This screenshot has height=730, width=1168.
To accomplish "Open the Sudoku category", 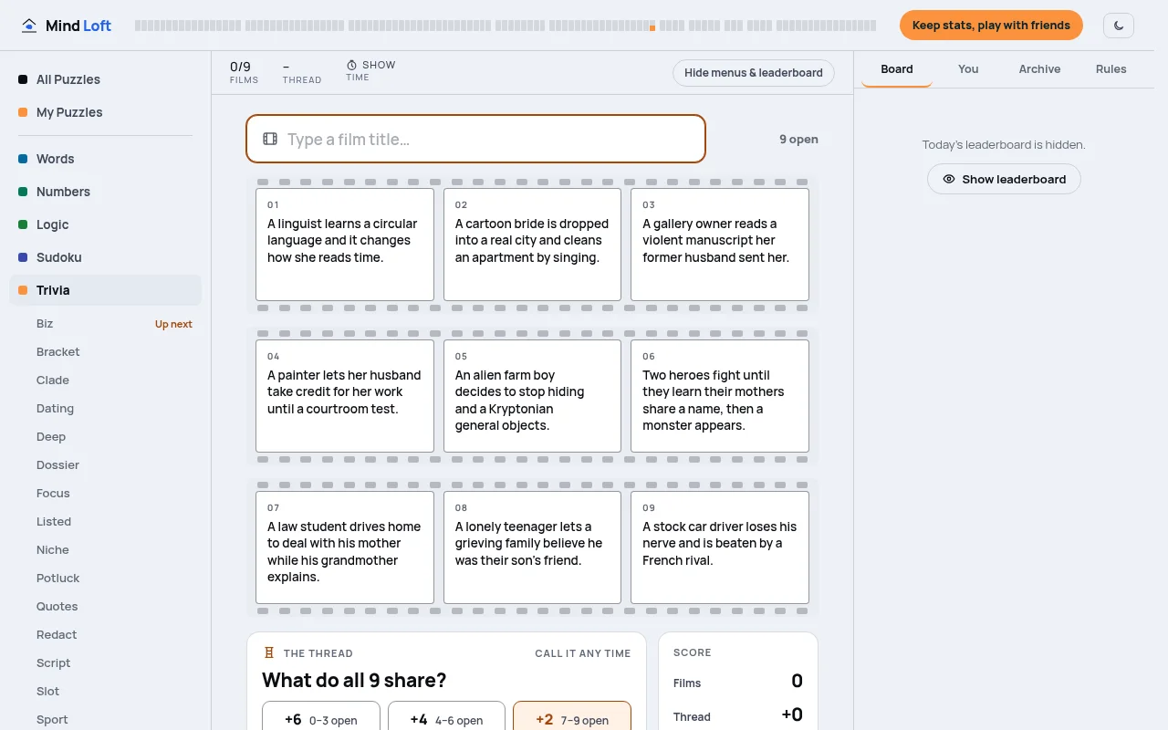I will (x=105, y=257).
